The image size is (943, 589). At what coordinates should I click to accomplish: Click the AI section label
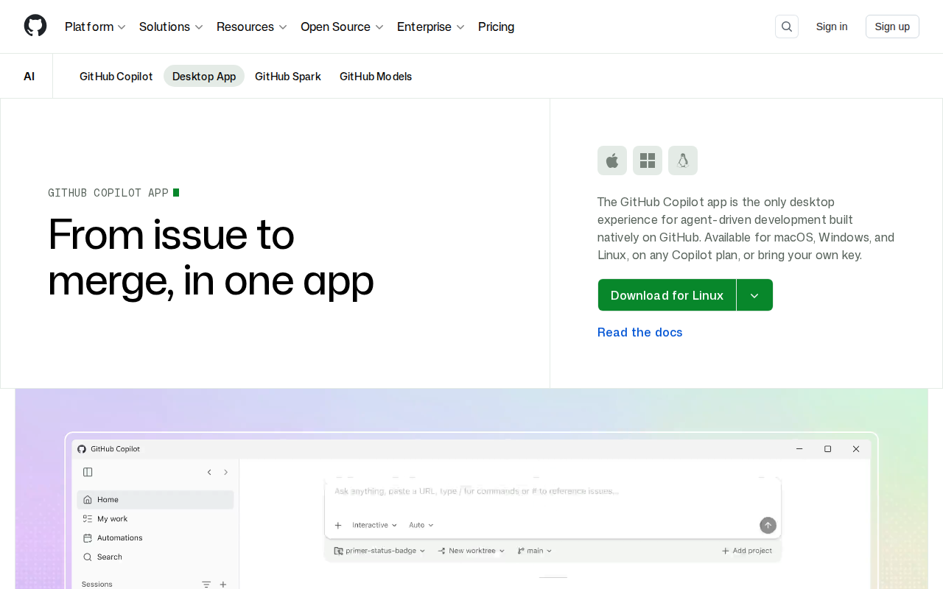coord(29,77)
